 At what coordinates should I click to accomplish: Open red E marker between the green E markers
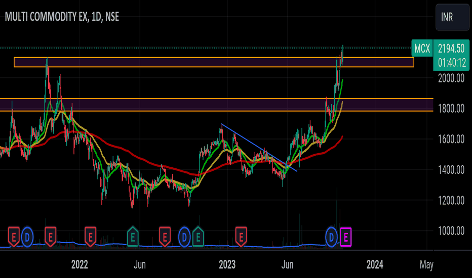pos(165,237)
